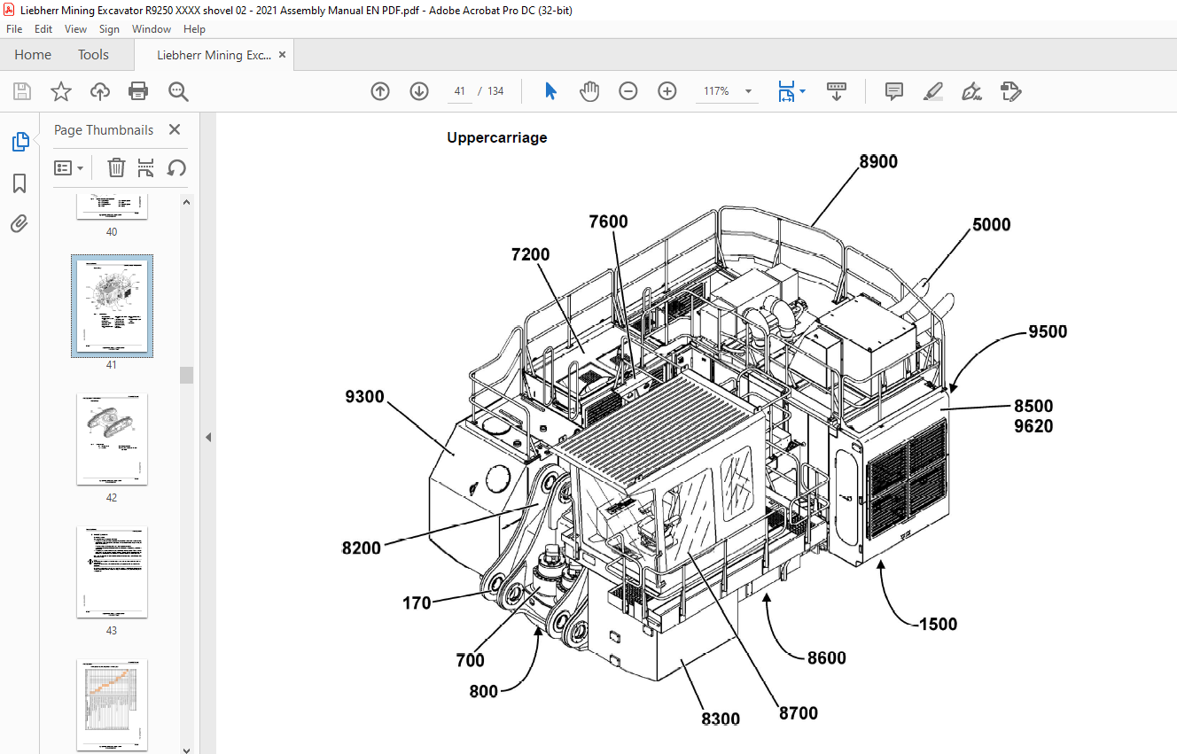Switch to the Home tab
Viewport: 1177px width, 754px height.
33,55
